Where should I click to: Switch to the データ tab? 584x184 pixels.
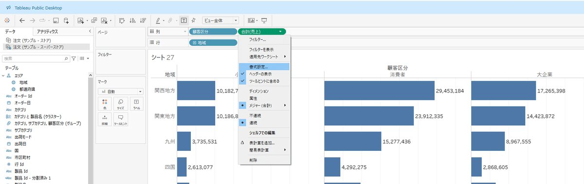[10, 31]
